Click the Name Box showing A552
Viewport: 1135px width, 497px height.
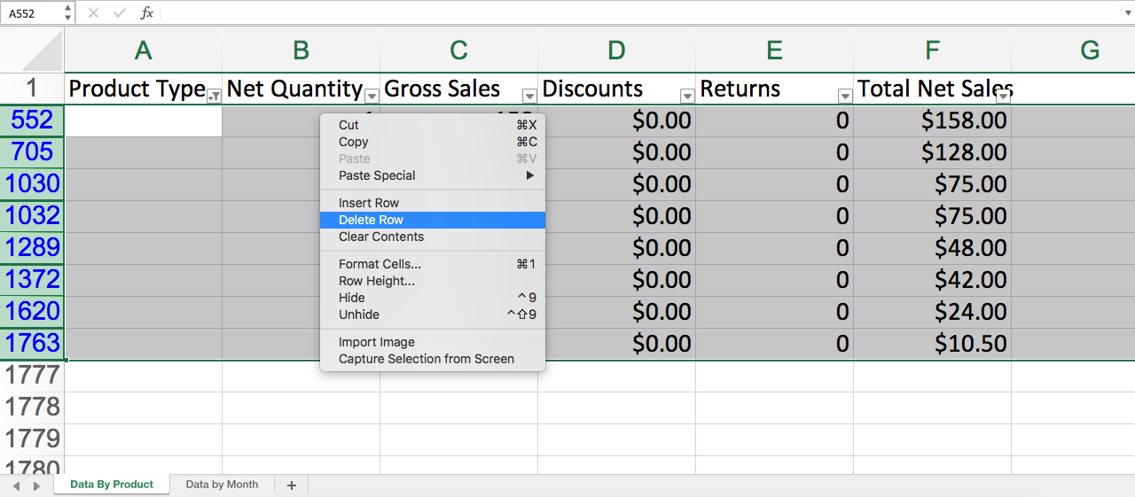33,13
